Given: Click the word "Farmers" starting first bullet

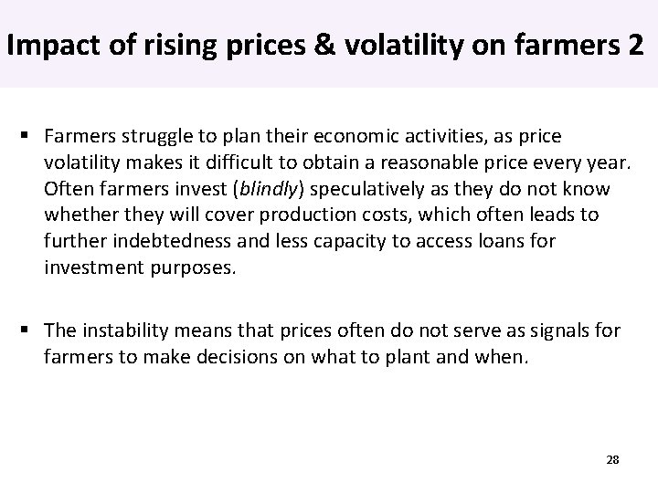Looking at the screenshot, I should tap(76, 136).
